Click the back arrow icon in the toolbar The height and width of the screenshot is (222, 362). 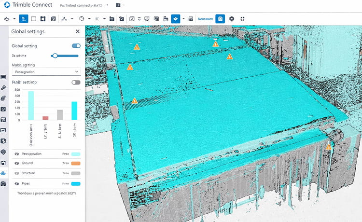point(7,19)
